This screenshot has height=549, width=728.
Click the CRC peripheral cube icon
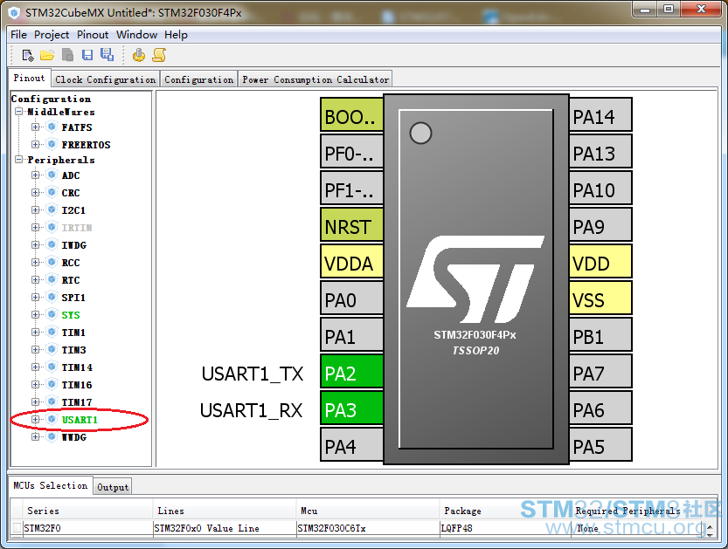point(52,192)
